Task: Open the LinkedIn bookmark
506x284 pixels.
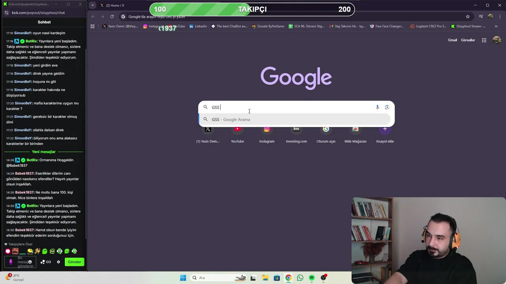Action: [x=198, y=26]
